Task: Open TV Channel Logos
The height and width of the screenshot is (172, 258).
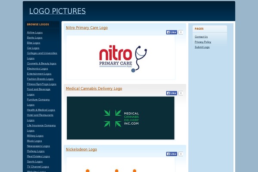Action: point(38,166)
